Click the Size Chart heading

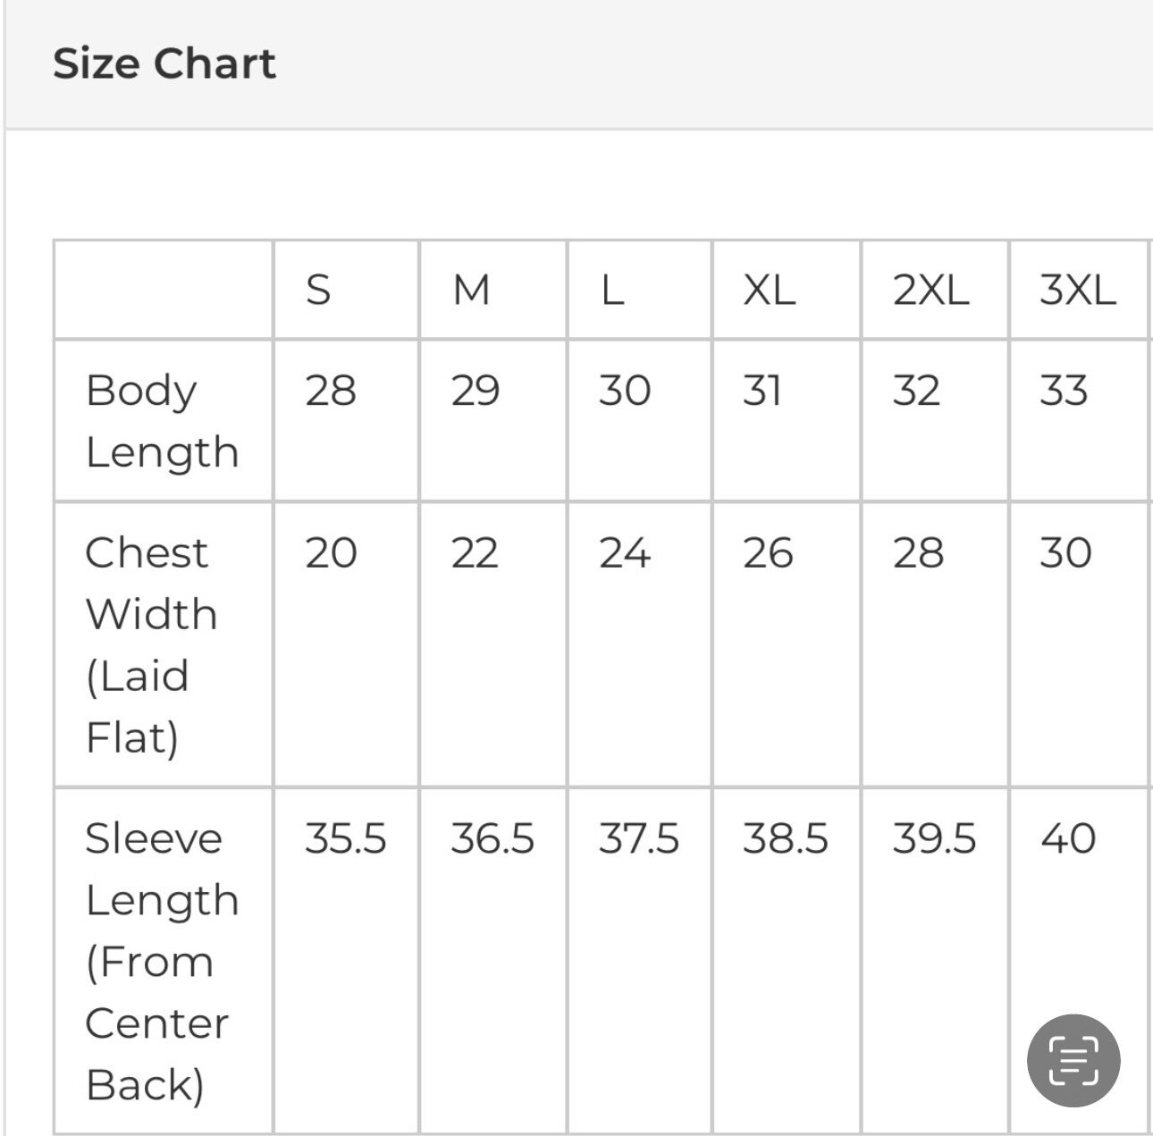tap(164, 63)
